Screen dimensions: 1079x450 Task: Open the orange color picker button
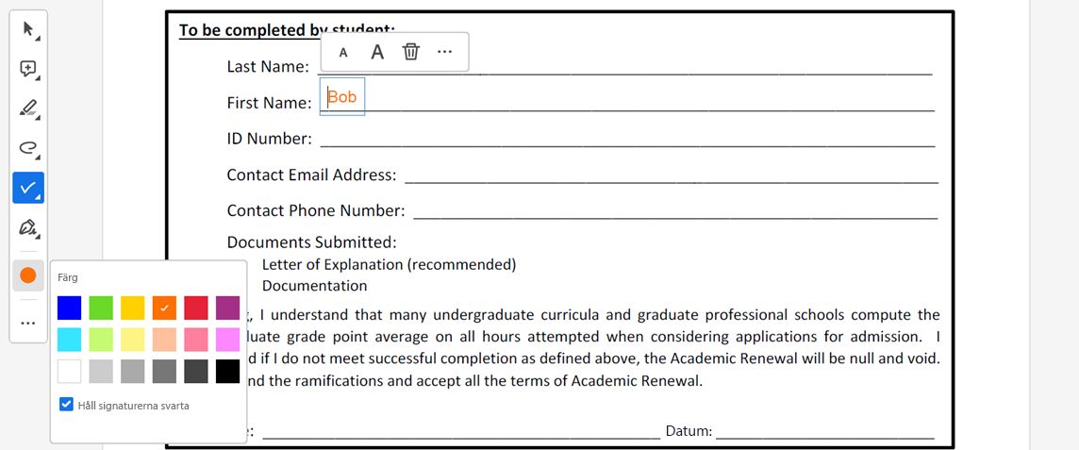click(28, 275)
